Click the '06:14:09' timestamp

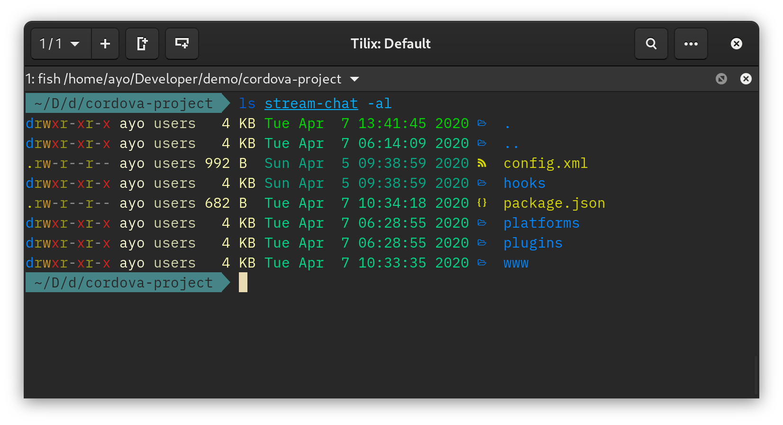click(392, 143)
